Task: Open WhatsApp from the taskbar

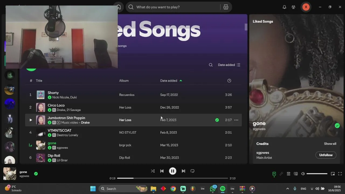Action: 213,189
